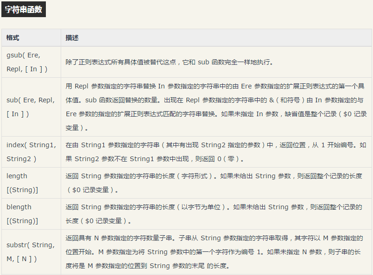
Task: Click the gsub( Ere, Repl, [ In ] ) cell
Action: click(31, 62)
